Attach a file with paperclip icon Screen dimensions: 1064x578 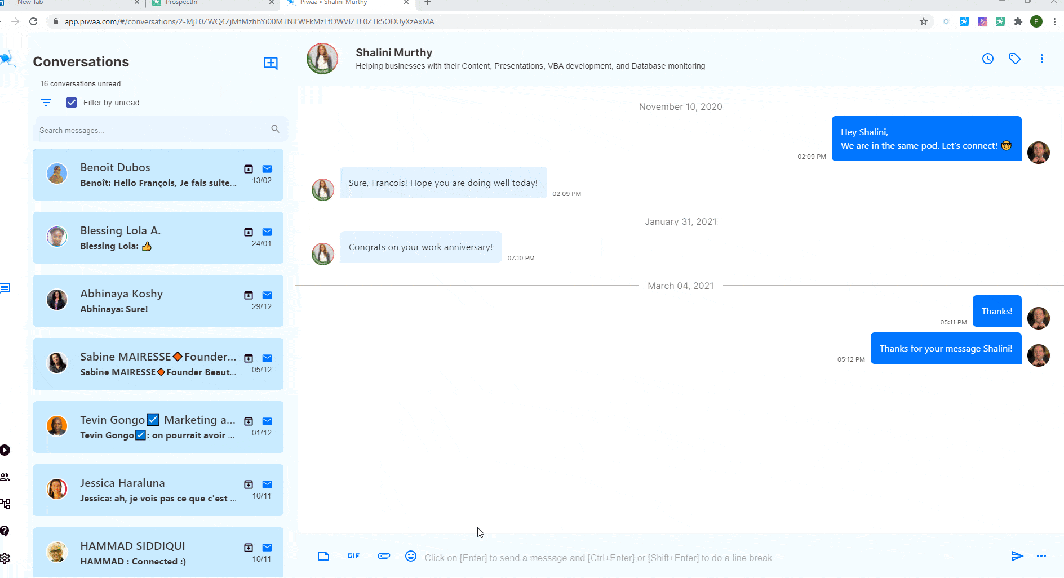coord(384,556)
